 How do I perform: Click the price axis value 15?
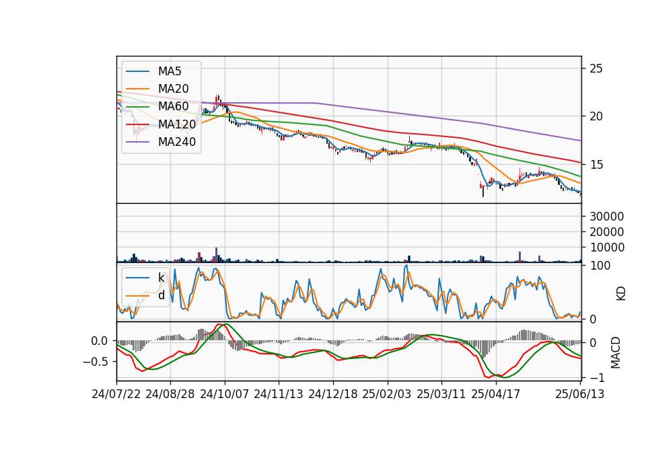pyautogui.click(x=596, y=165)
